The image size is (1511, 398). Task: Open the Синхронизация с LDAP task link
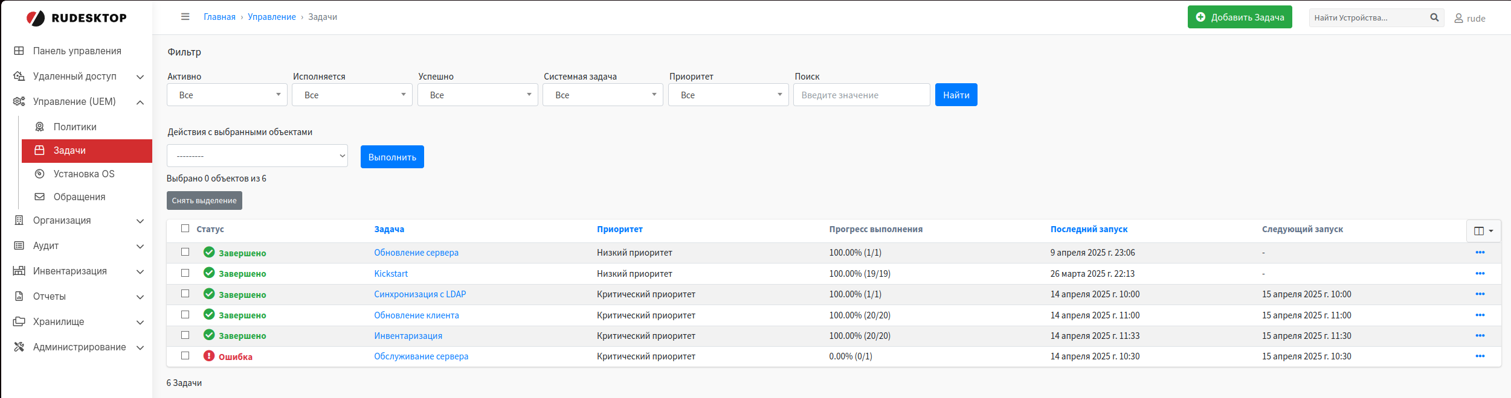[x=420, y=294]
